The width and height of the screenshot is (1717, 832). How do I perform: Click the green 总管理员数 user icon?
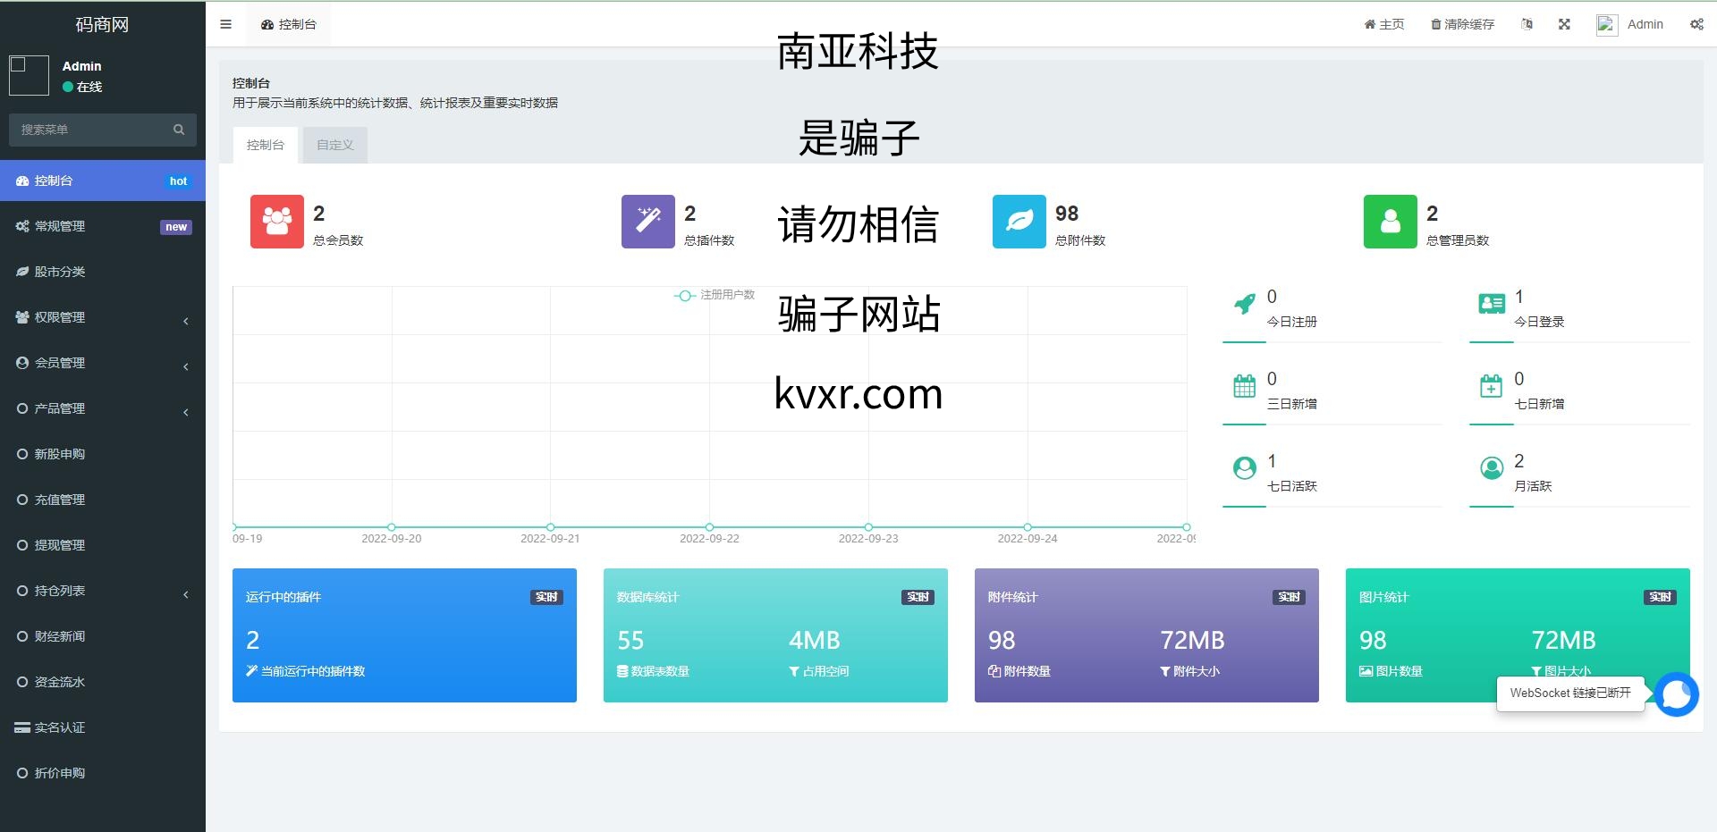pos(1391,222)
